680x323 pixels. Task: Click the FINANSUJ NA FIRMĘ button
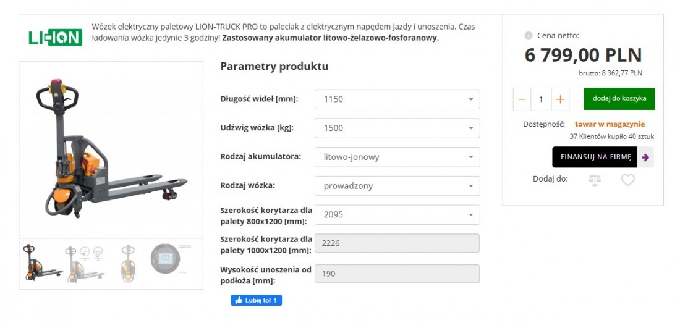(595, 157)
